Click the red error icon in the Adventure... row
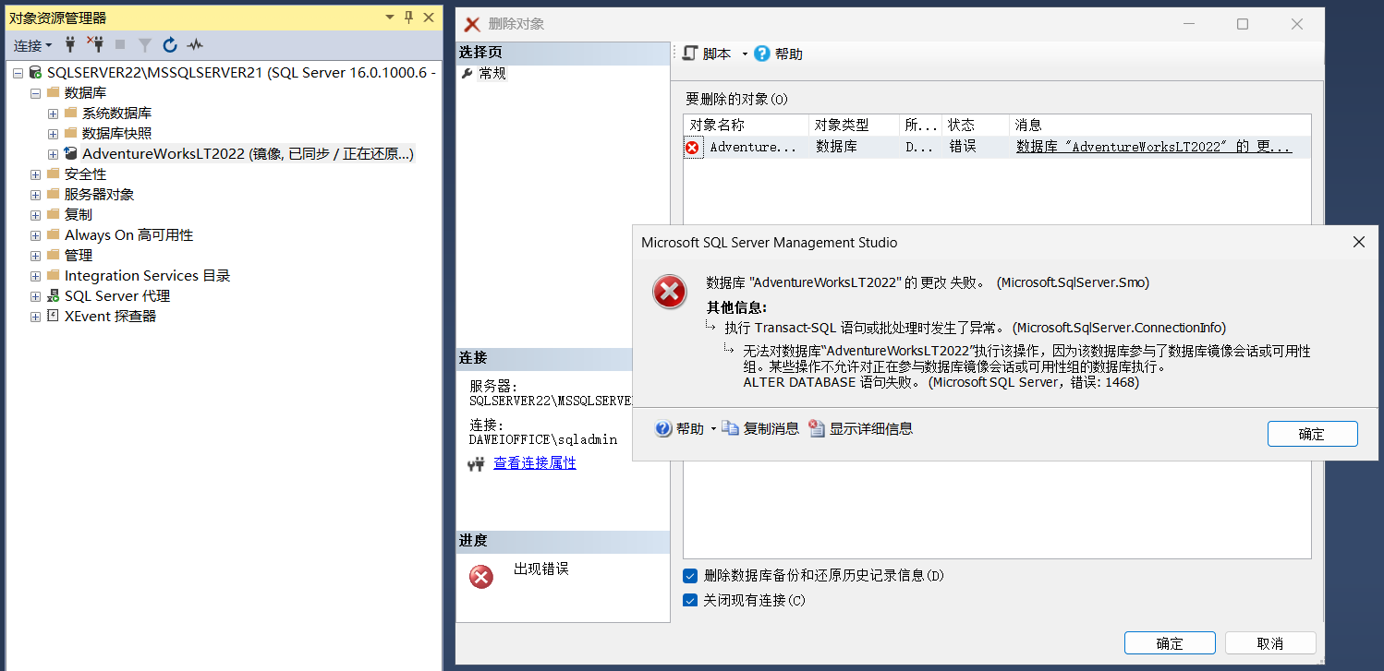The height and width of the screenshot is (671, 1384). [x=692, y=147]
